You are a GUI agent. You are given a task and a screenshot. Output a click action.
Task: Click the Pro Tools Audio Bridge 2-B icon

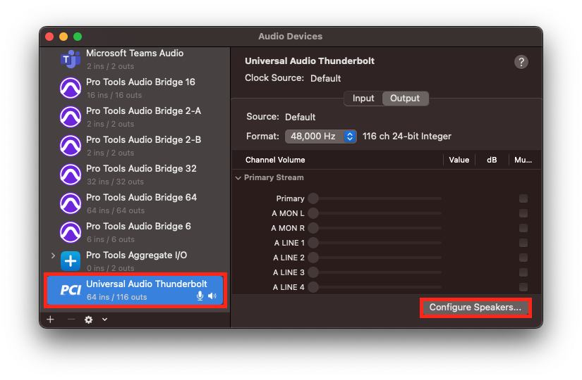click(71, 146)
